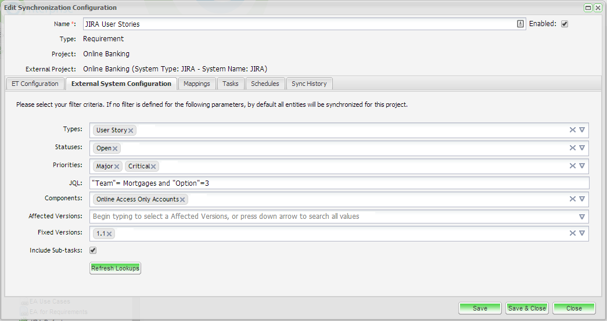Remove the Major priority tag
The width and height of the screenshot is (607, 321).
pyautogui.click(x=117, y=167)
